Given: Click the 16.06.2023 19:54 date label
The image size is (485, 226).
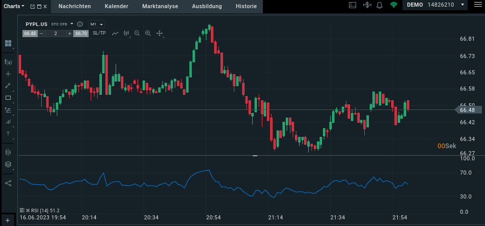Looking at the screenshot, I should click(x=43, y=217).
